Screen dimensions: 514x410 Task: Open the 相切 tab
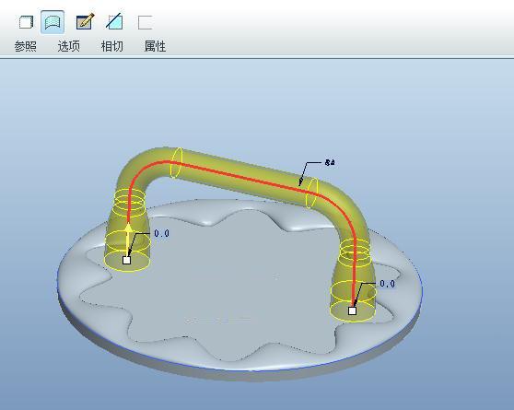tap(112, 46)
